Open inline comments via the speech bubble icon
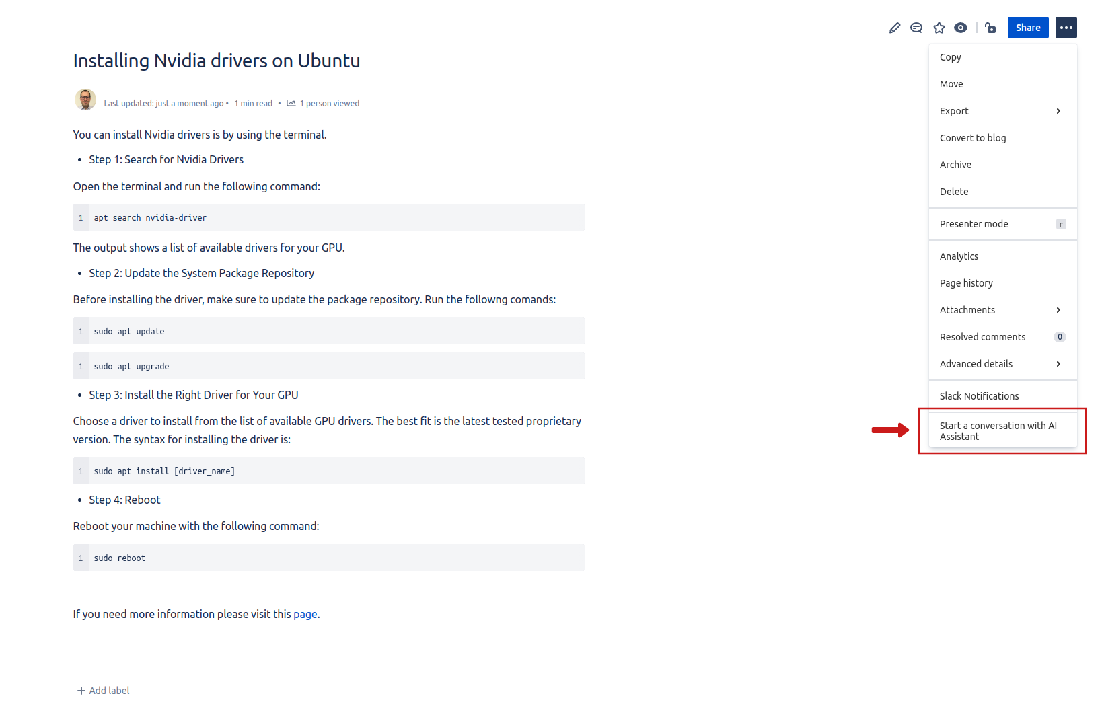The image size is (1102, 717). click(916, 28)
